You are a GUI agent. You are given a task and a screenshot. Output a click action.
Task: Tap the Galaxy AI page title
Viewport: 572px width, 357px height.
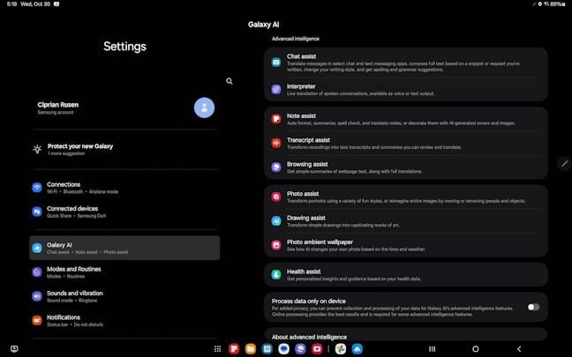tap(263, 25)
